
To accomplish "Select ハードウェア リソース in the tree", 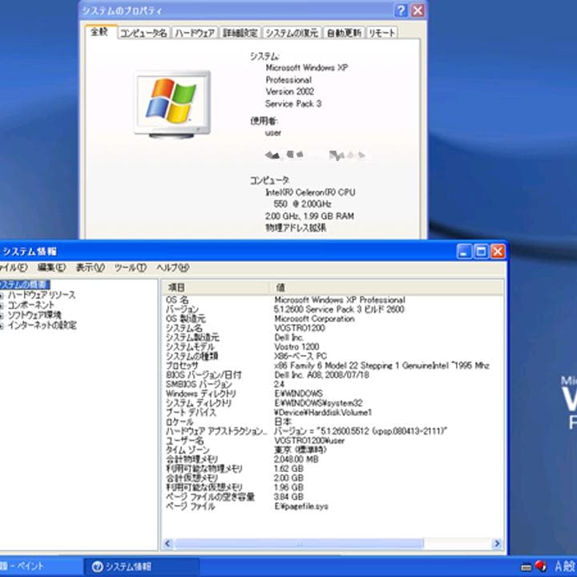I will point(42,295).
